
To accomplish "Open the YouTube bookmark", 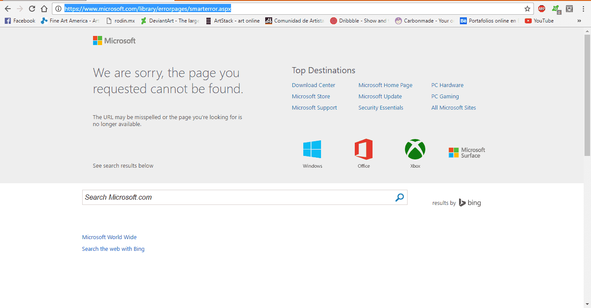I will coord(539,20).
